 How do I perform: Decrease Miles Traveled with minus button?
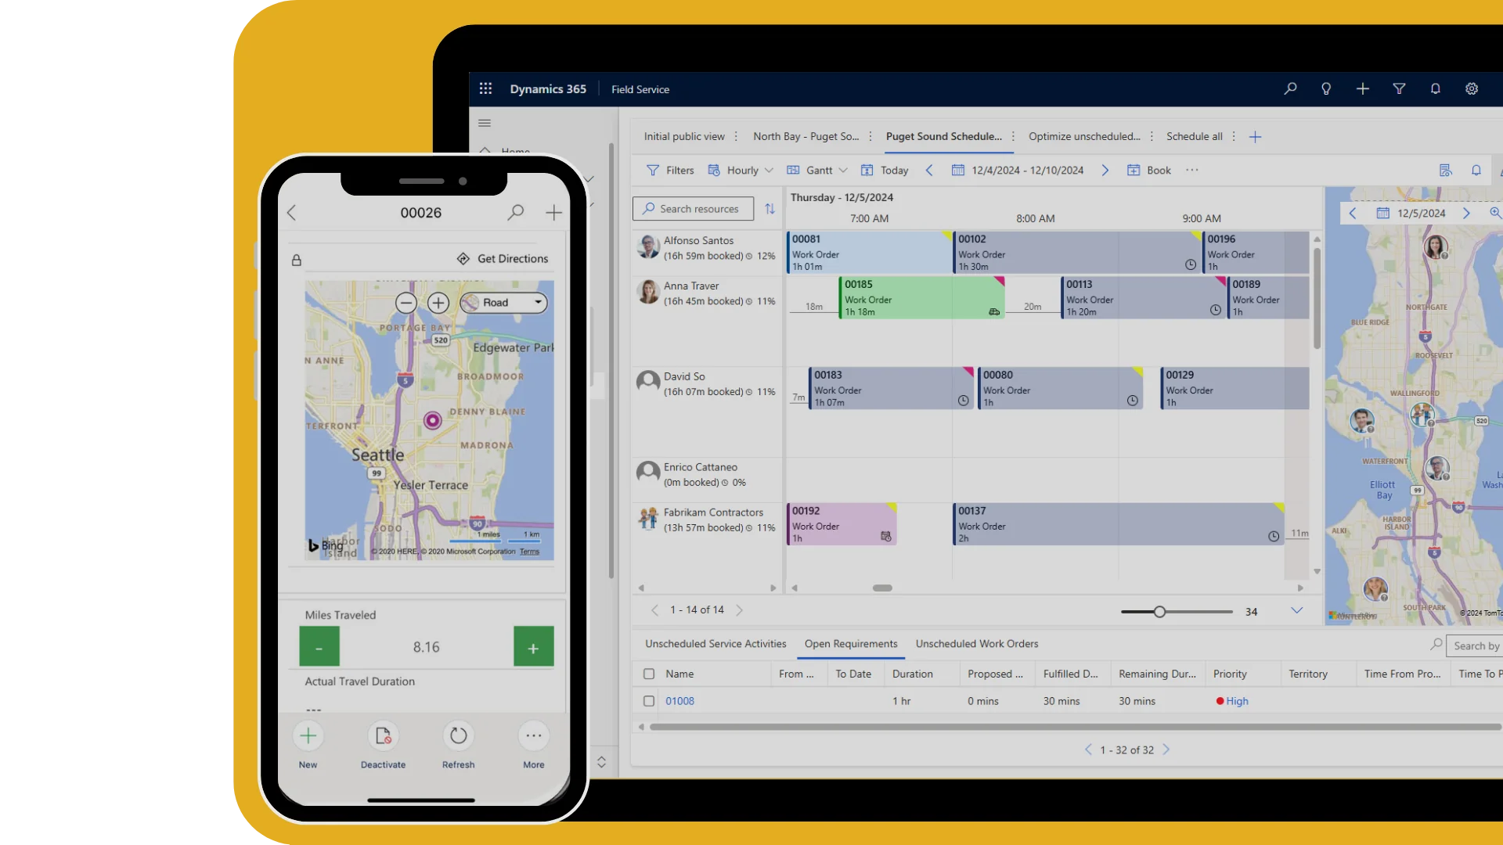[319, 647]
